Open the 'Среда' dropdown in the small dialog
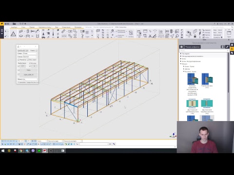 (x=30, y=53)
